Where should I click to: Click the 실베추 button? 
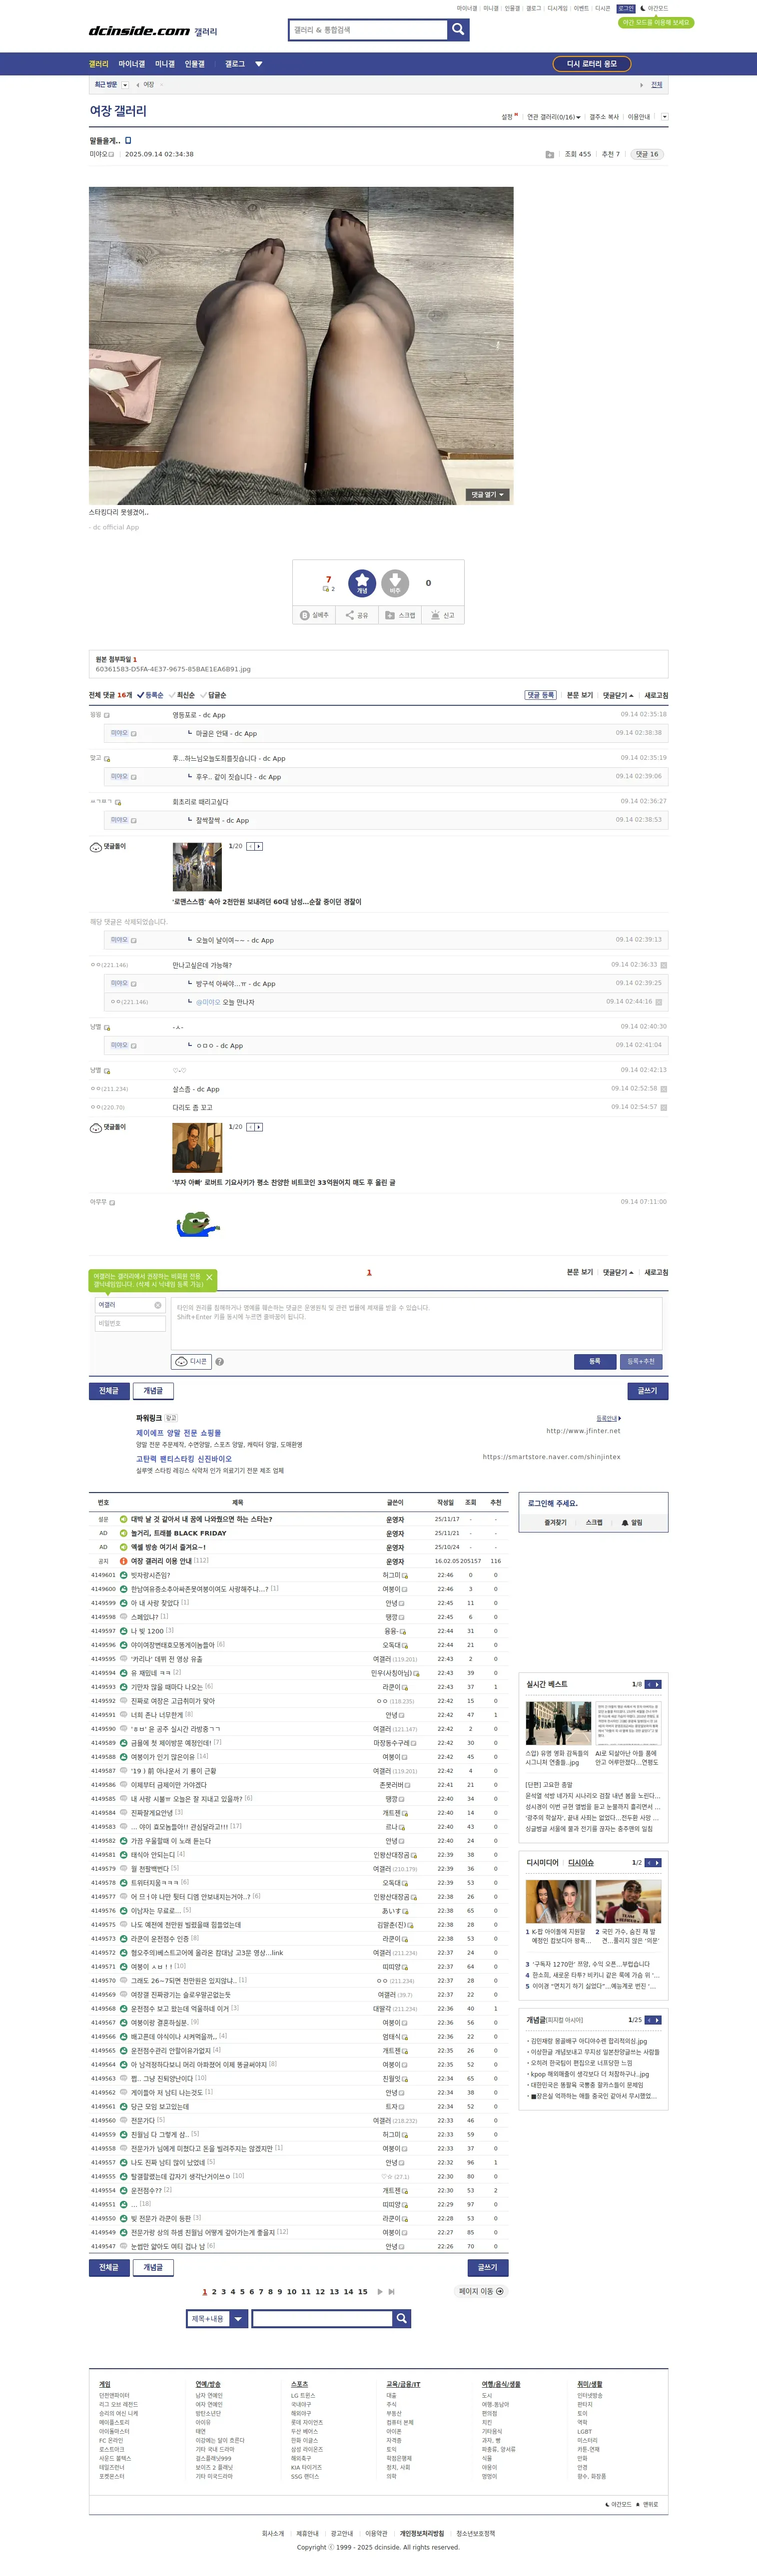[x=315, y=615]
